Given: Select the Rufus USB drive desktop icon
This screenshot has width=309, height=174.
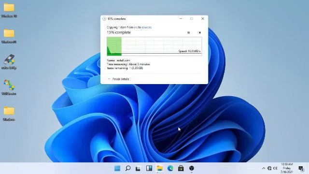Looking at the screenshot, I should [9, 62].
